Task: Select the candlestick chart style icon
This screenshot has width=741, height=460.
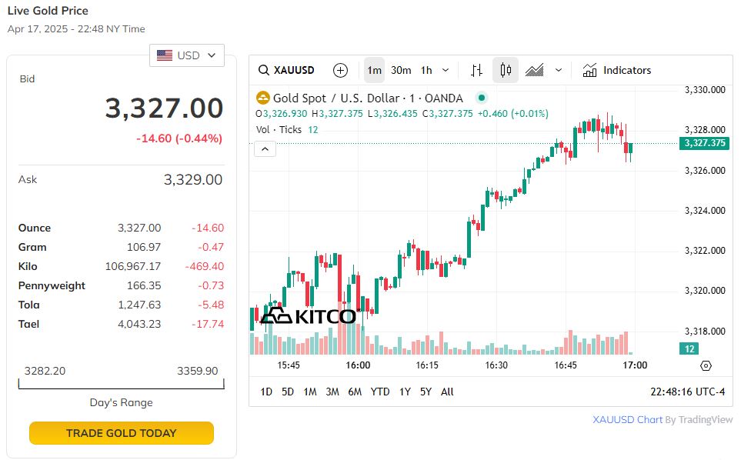Action: pyautogui.click(x=506, y=70)
